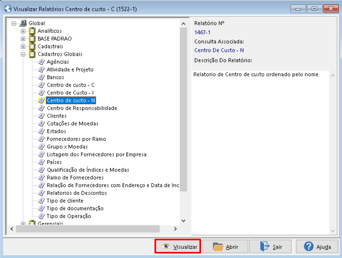Click tree vertical scrollbar down arrow
Screen dimensions: 342x258
(183, 221)
